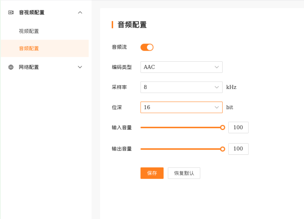Viewport: 304px width, 219px height.
Task: Go to the 视频配置 page in sidebar
Action: (29, 31)
